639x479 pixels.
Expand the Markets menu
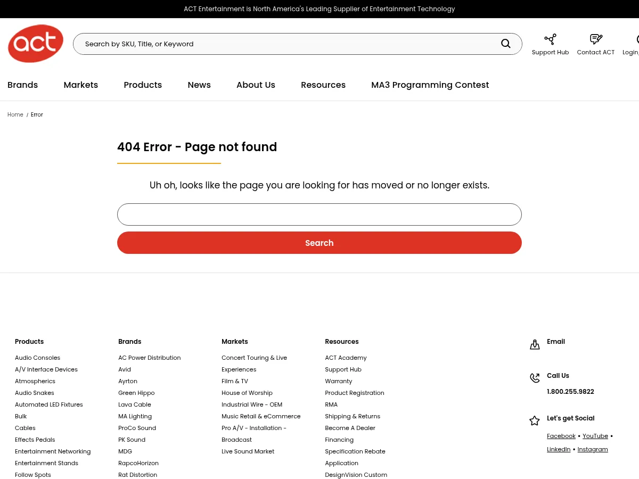(x=81, y=85)
